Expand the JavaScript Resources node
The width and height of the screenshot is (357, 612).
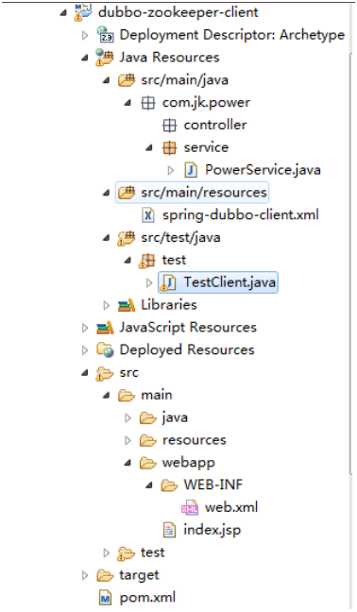pyautogui.click(x=85, y=328)
